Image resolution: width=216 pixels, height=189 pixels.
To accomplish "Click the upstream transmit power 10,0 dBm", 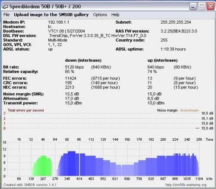I will pos(156,103).
